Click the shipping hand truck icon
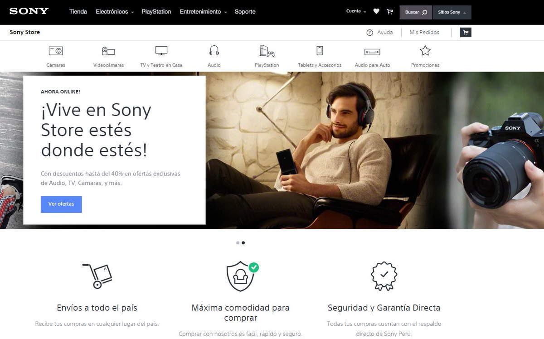Screen dimensions: 544x339 point(97,276)
